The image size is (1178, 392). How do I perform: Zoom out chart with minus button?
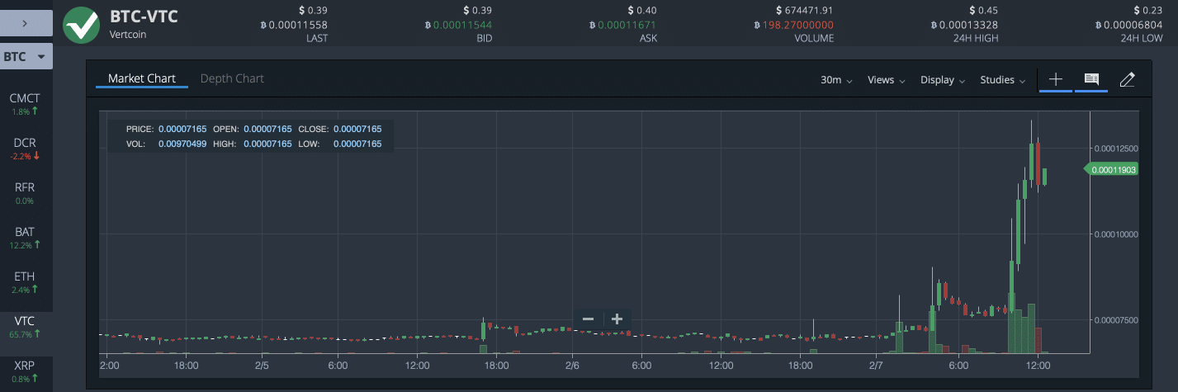(588, 319)
